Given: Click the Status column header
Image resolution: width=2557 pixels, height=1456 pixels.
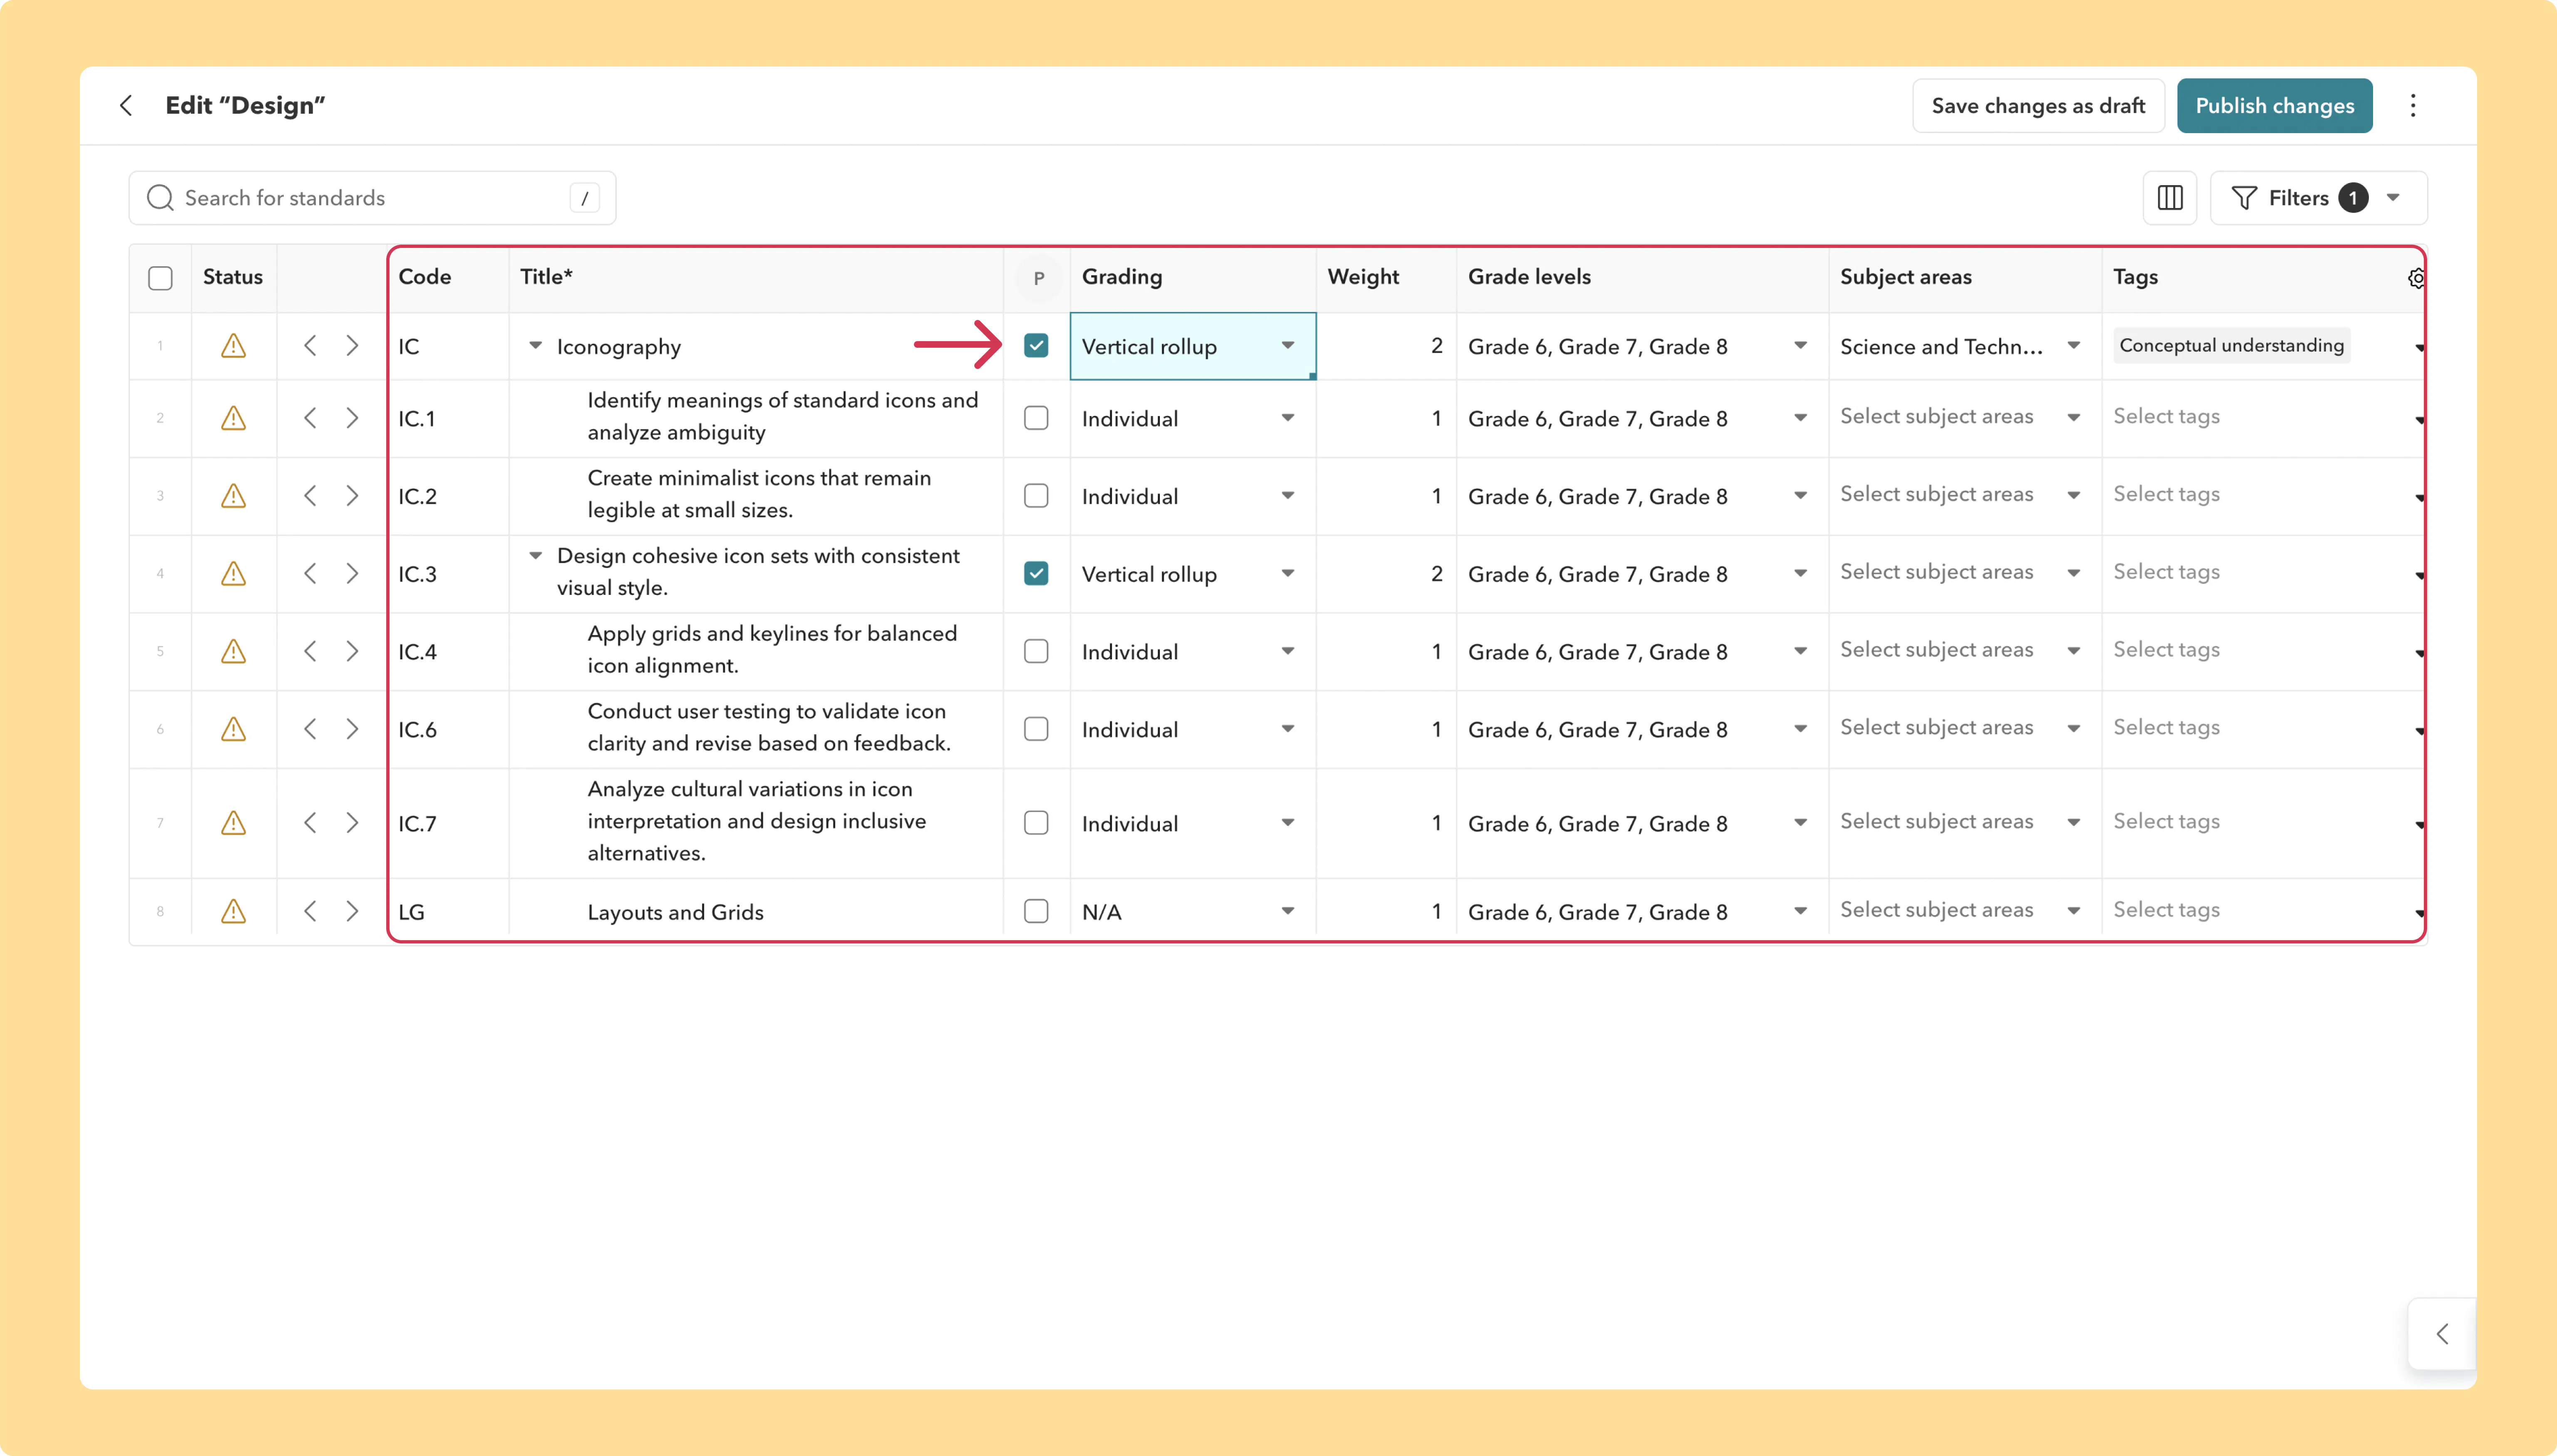Looking at the screenshot, I should click(233, 277).
